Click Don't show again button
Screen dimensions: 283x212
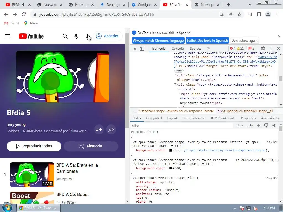[244, 41]
